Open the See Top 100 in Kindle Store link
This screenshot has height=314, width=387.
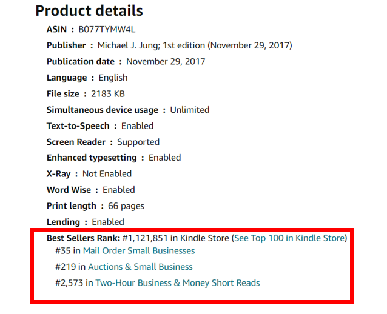tap(289, 238)
